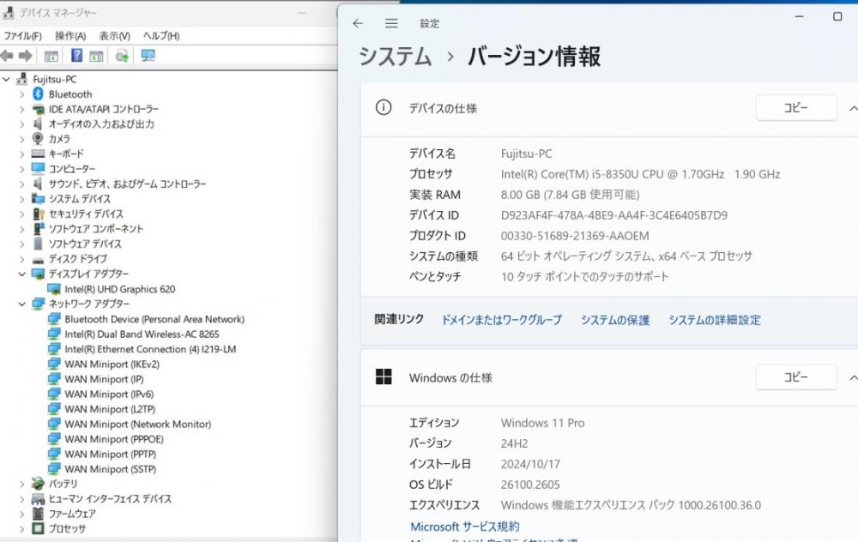This screenshot has height=542, width=858.
Task: Copy the Windows specifications with コピー button
Action: pyautogui.click(x=795, y=376)
